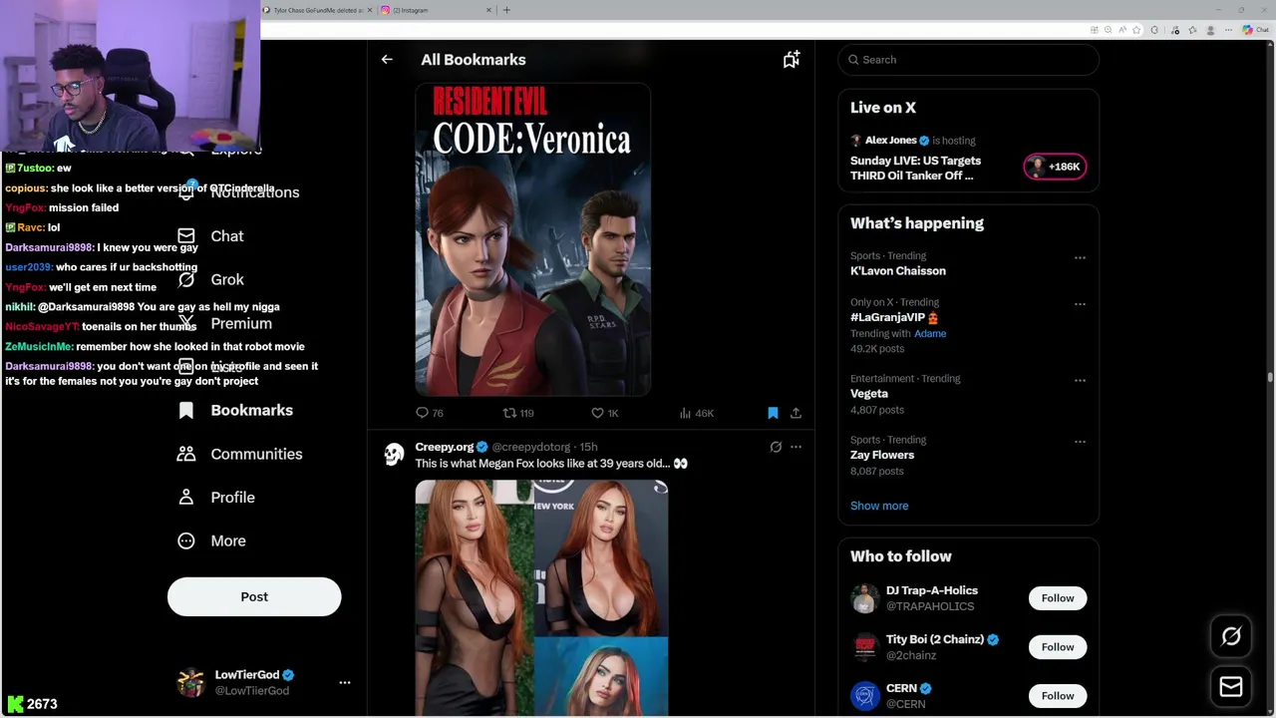The width and height of the screenshot is (1276, 718).
Task: Follow DJ Trap-A-Holics
Action: click(1058, 598)
